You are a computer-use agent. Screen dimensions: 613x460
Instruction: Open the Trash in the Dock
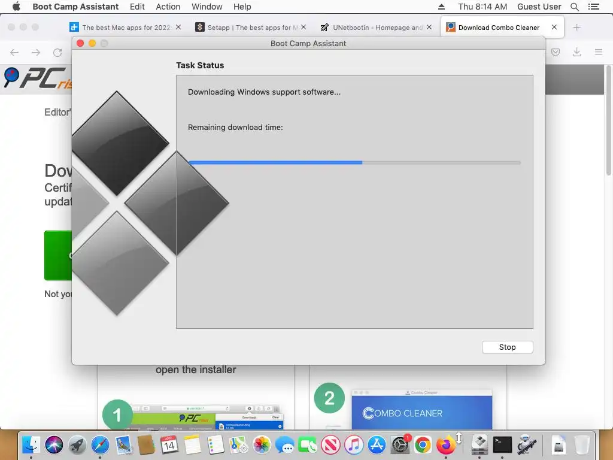coord(582,445)
